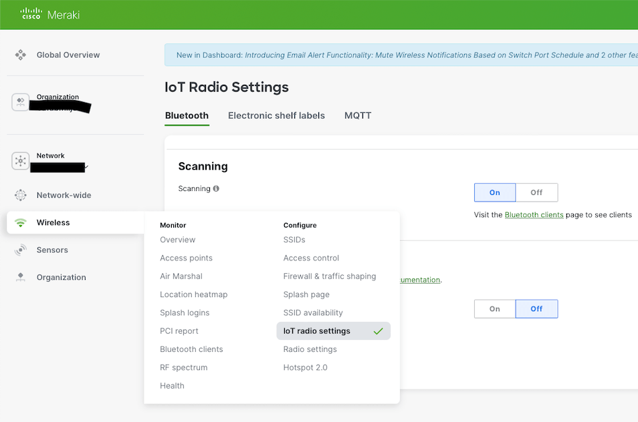
Task: Click the Wireless Wi-Fi icon
Action: 21,222
